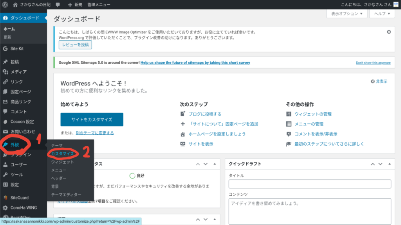Select ヘッダー in the 外観 flyout

tap(59, 178)
